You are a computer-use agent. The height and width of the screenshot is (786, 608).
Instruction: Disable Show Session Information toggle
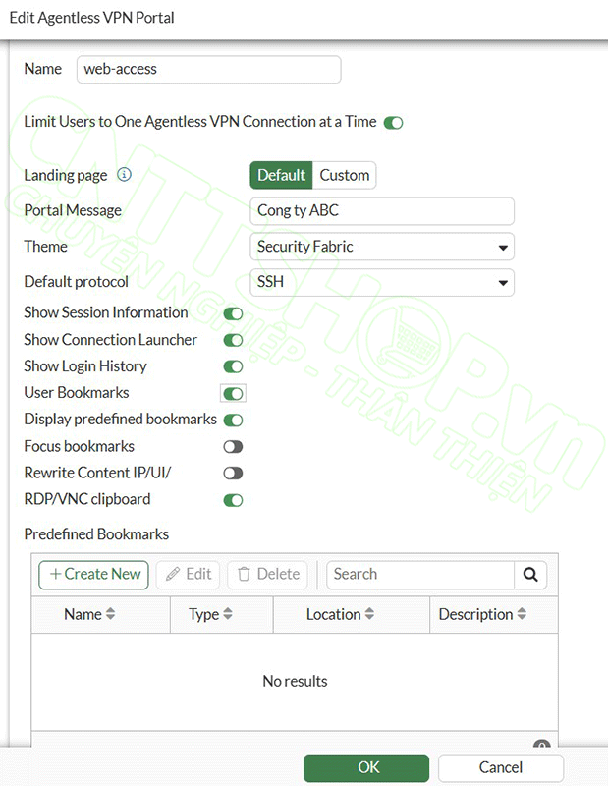tap(233, 313)
